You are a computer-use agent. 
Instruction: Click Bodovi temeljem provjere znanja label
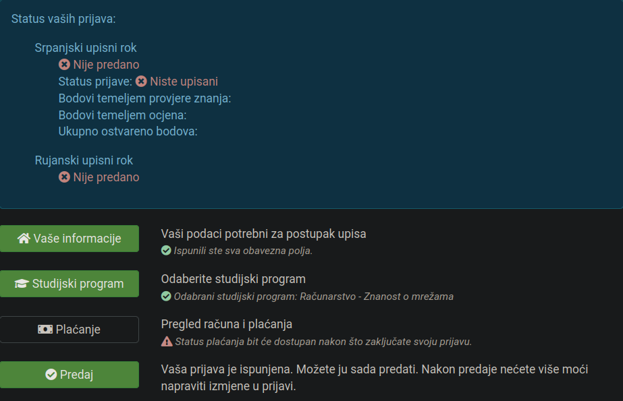[144, 98]
